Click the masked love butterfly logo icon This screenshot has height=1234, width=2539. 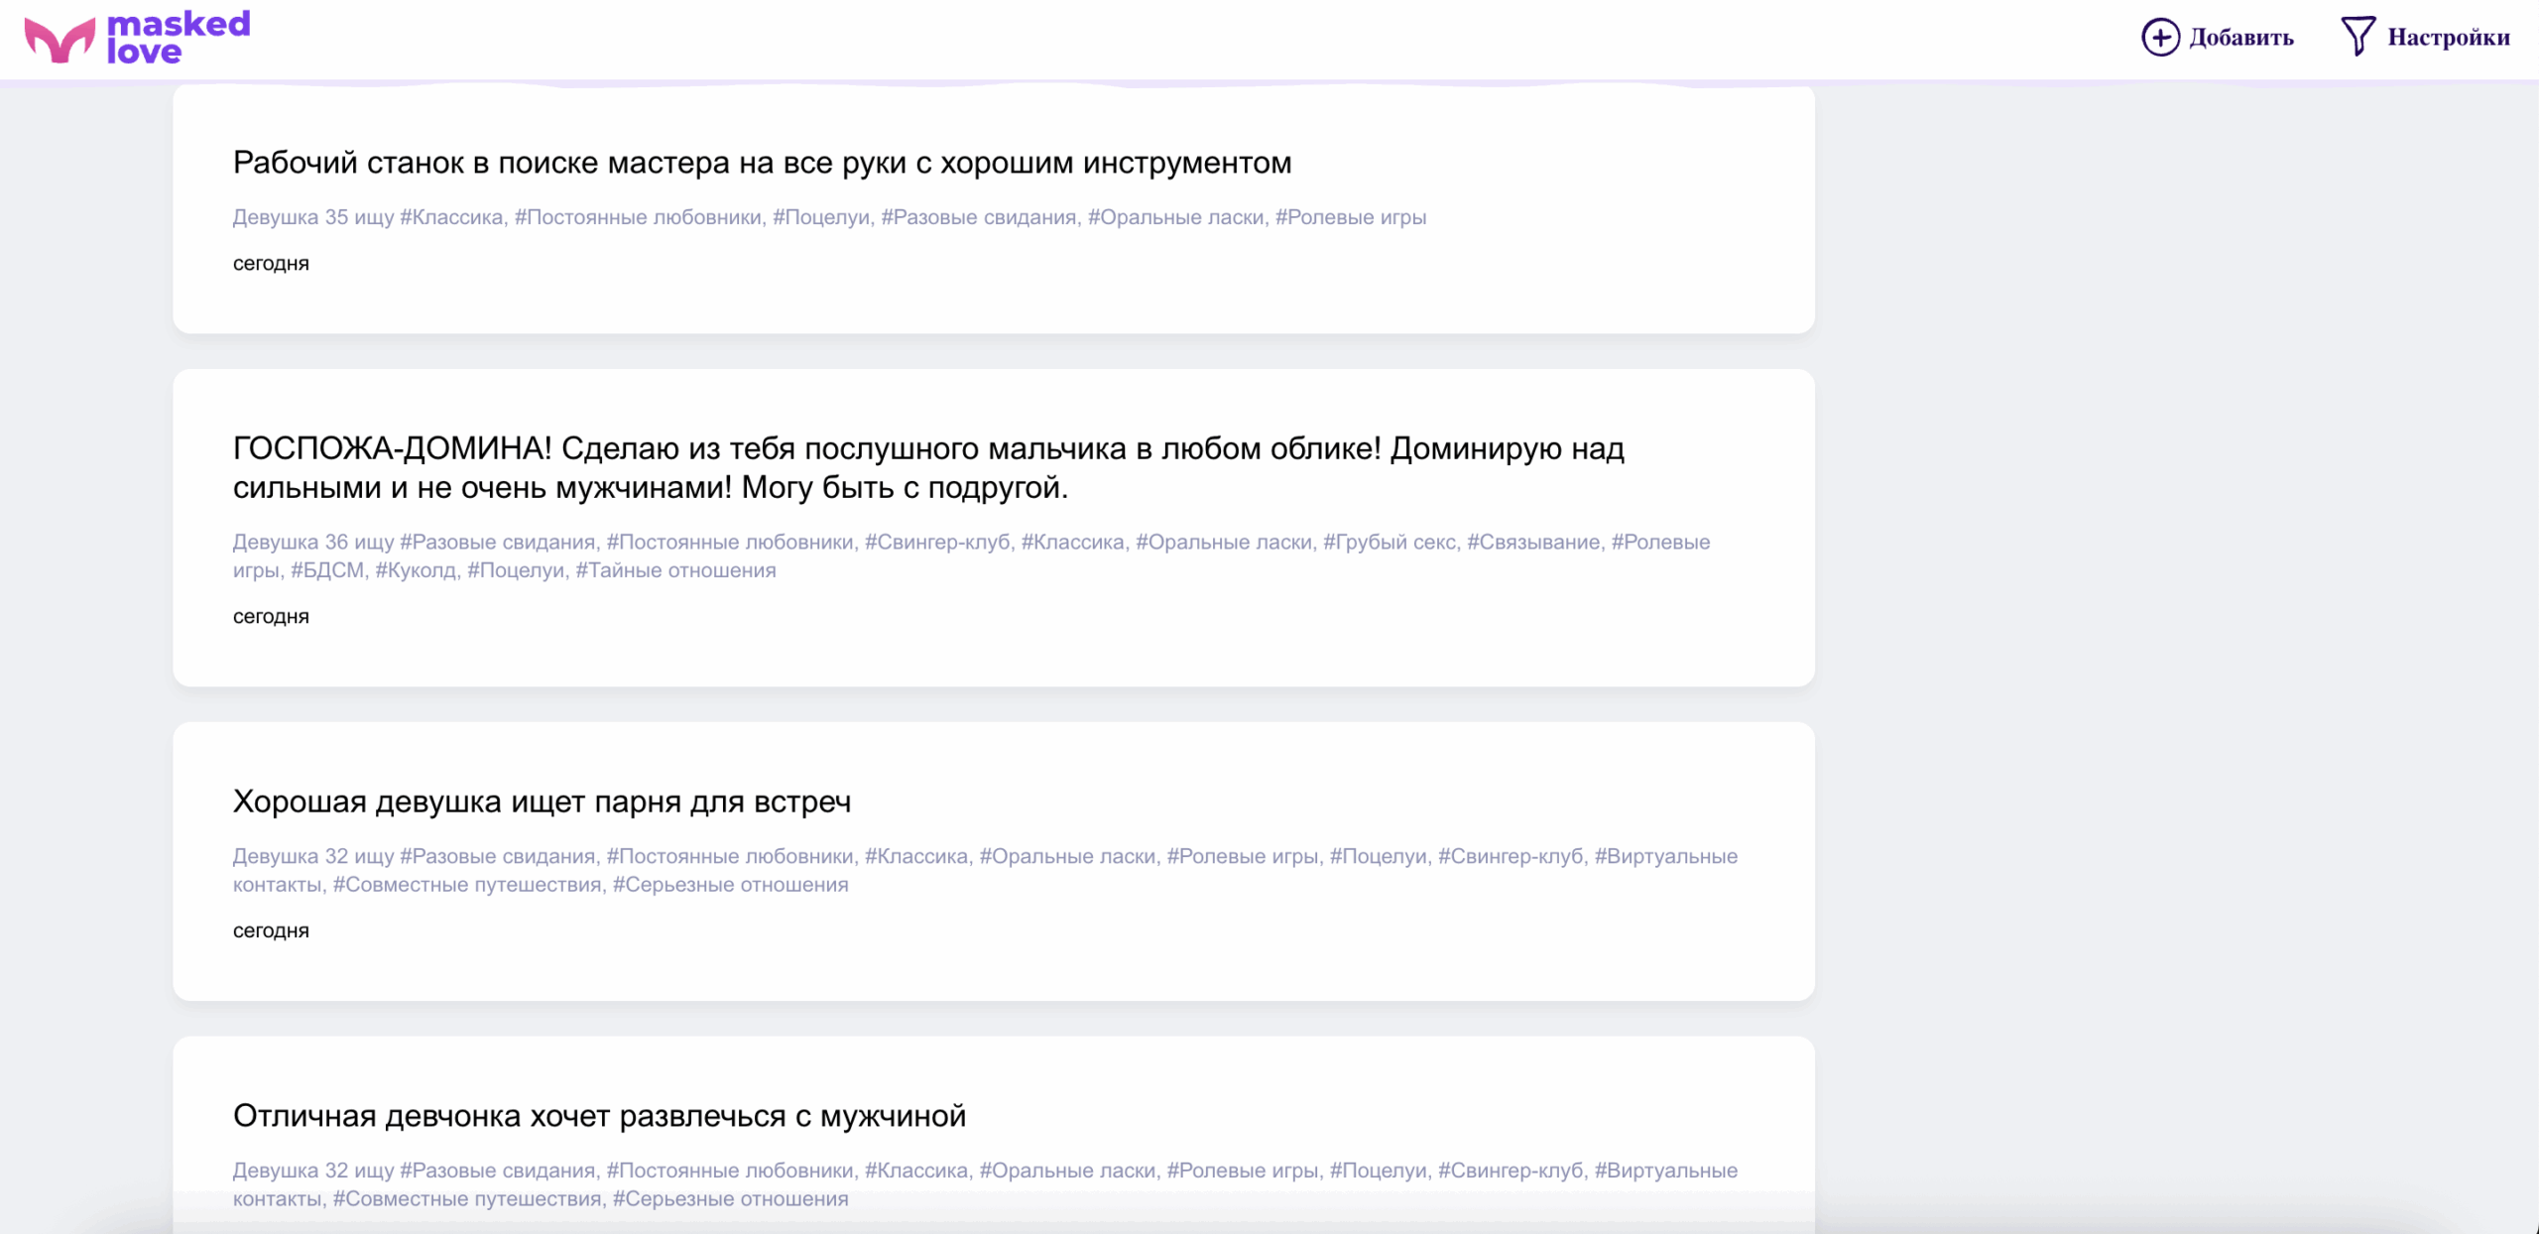tap(60, 40)
